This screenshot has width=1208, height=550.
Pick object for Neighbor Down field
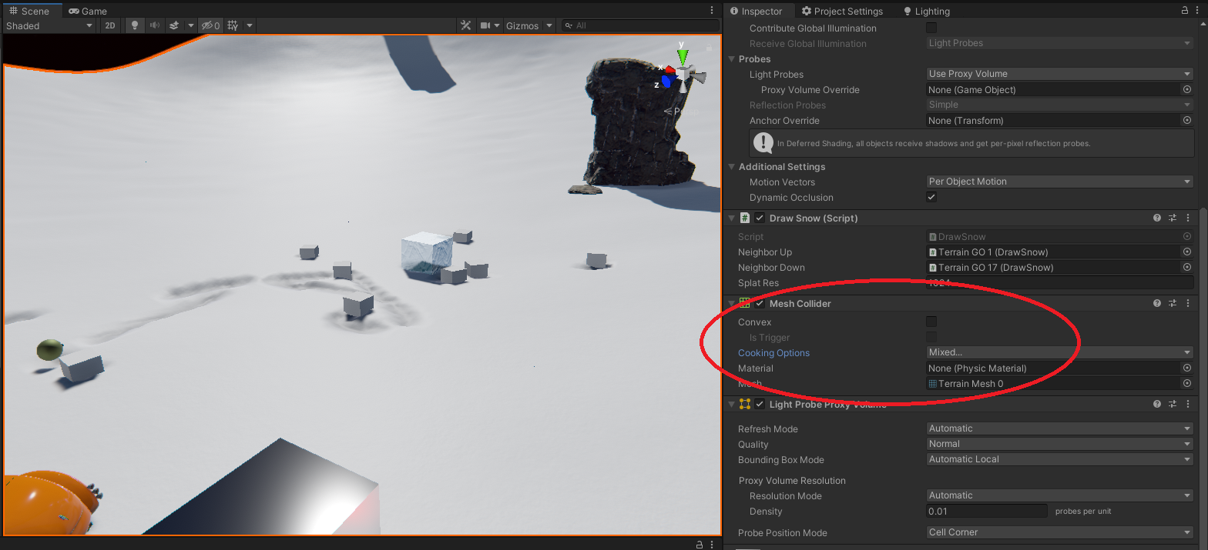(1186, 267)
